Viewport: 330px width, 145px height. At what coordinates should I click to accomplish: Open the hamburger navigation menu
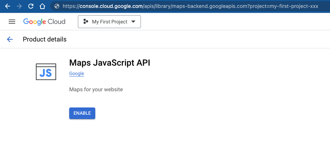[12, 22]
